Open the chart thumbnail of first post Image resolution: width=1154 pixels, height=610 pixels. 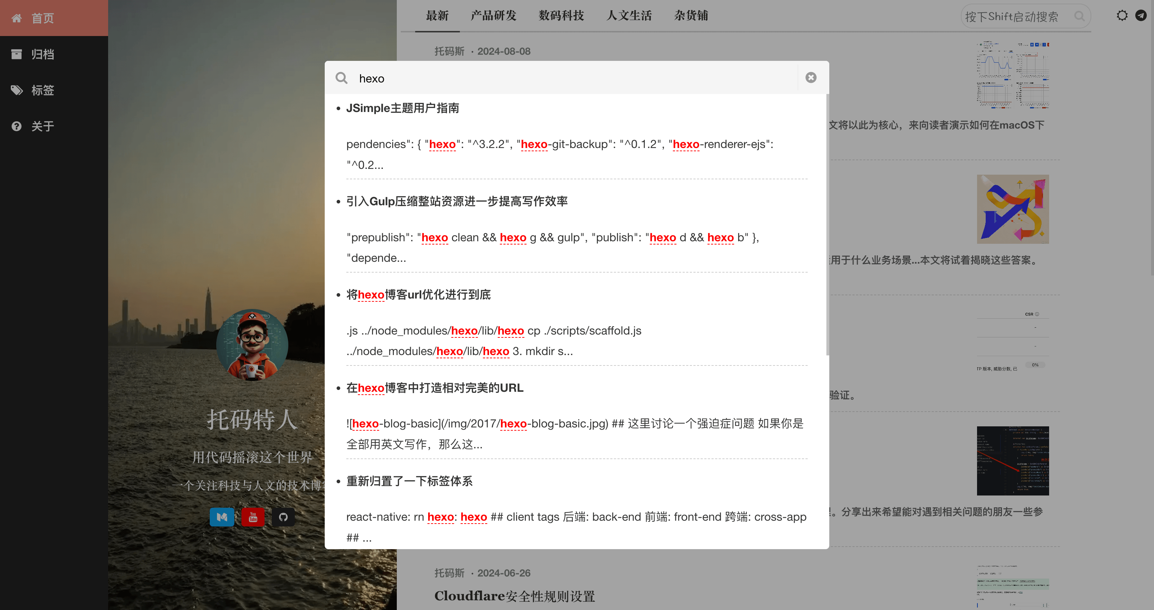coord(1012,75)
